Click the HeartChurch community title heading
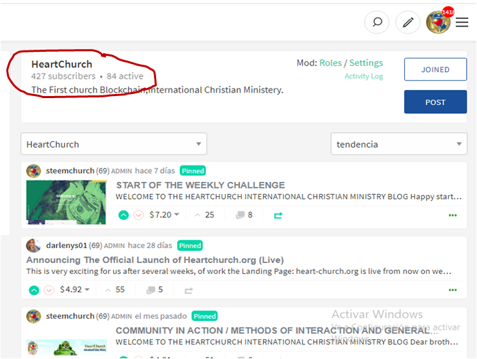 click(62, 64)
